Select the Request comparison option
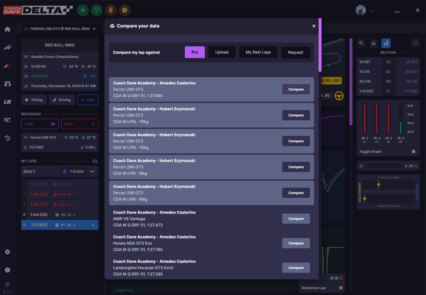The image size is (426, 295). pyautogui.click(x=295, y=52)
